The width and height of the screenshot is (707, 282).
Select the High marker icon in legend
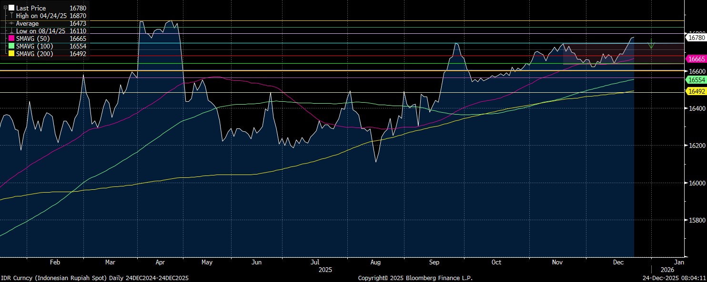[x=11, y=16]
